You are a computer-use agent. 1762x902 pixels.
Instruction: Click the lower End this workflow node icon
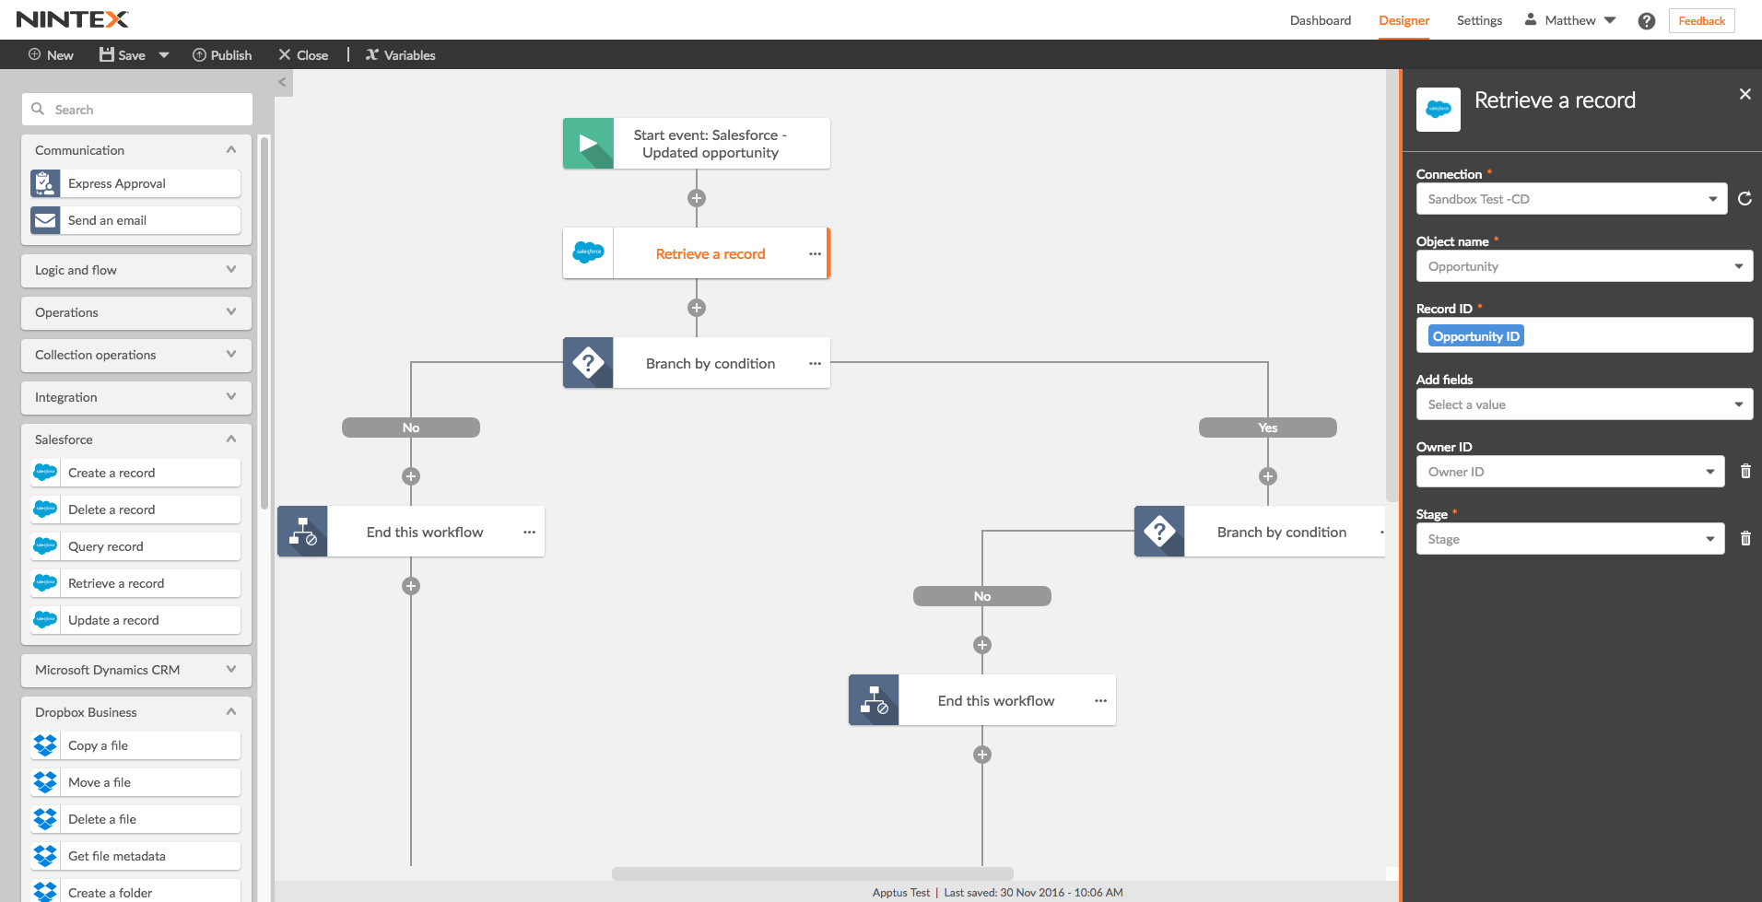(x=874, y=700)
